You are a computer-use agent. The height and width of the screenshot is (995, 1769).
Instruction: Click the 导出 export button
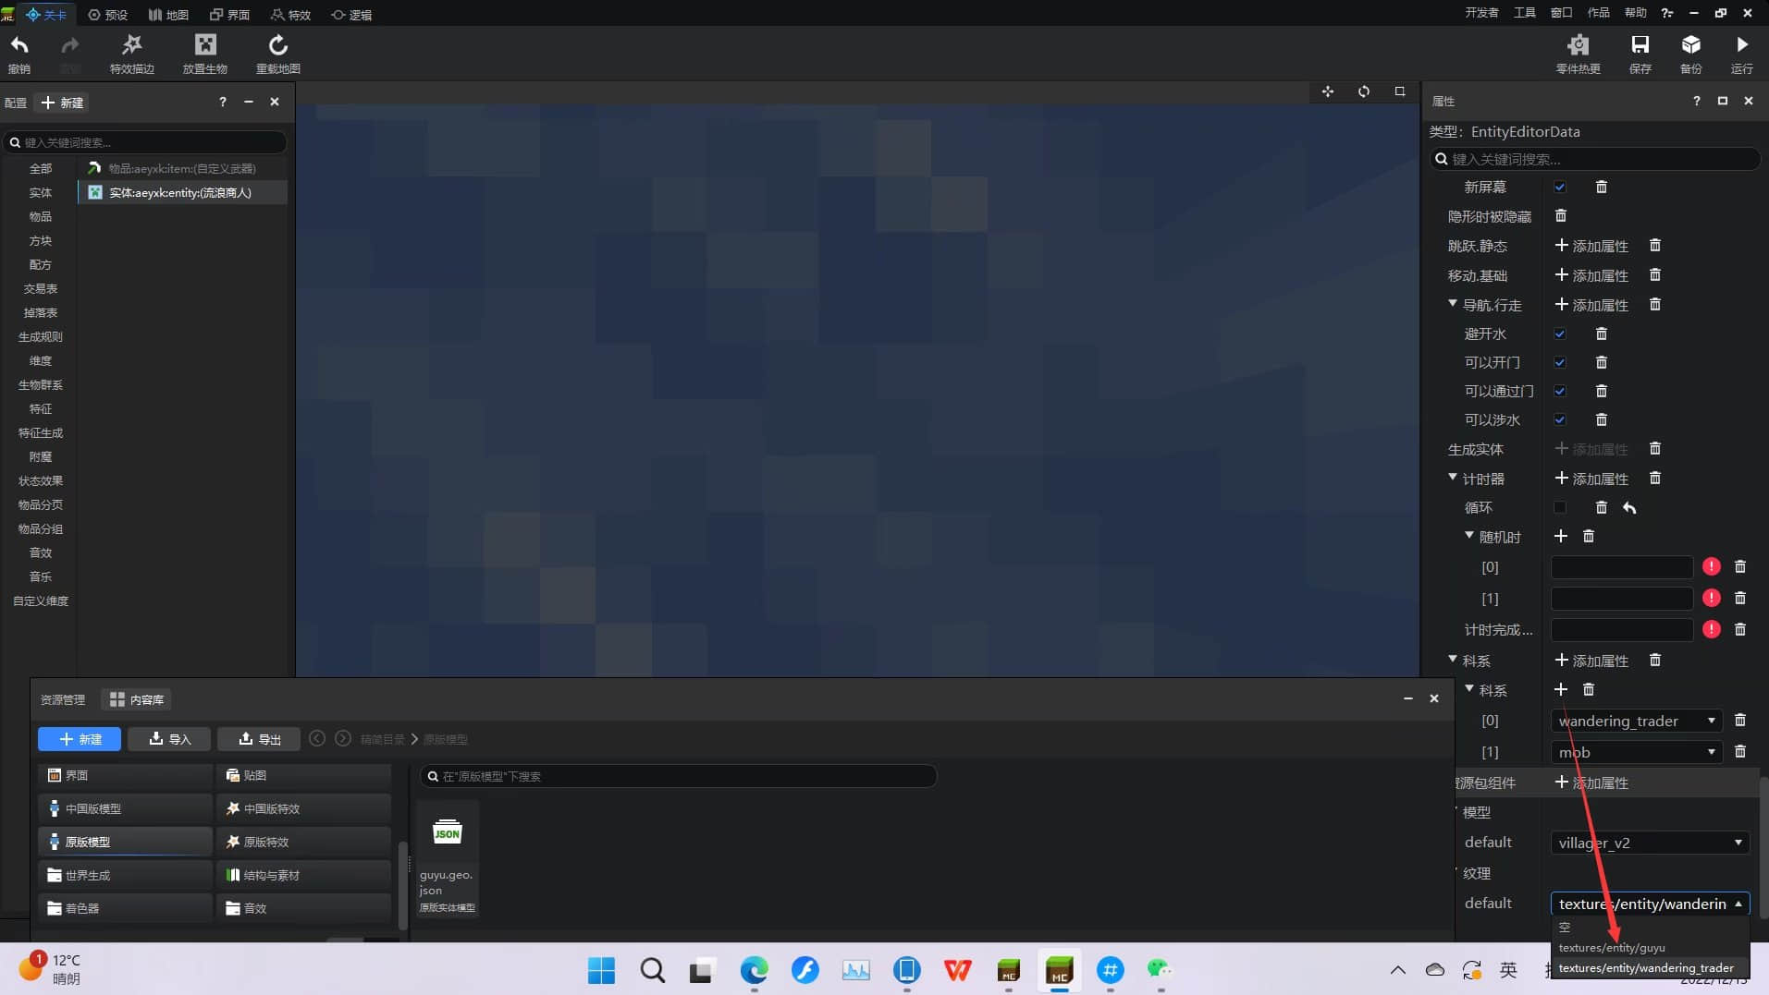[259, 739]
